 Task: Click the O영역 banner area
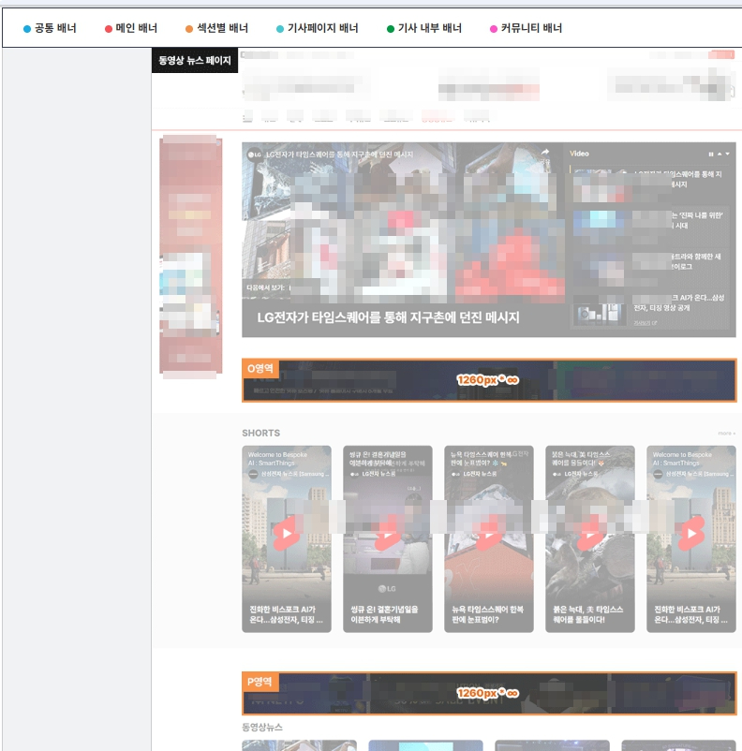pyautogui.click(x=489, y=380)
